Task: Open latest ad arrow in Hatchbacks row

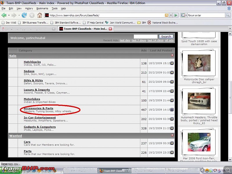Action: click(172, 63)
